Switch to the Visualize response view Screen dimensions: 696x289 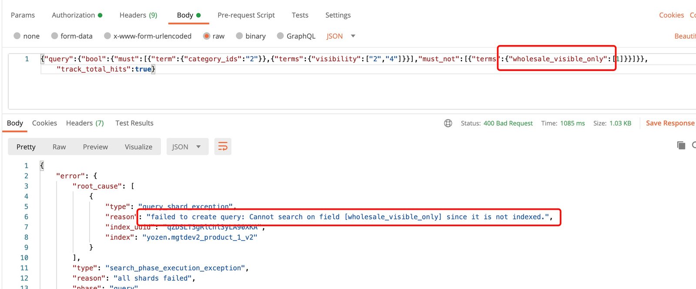[x=138, y=147]
